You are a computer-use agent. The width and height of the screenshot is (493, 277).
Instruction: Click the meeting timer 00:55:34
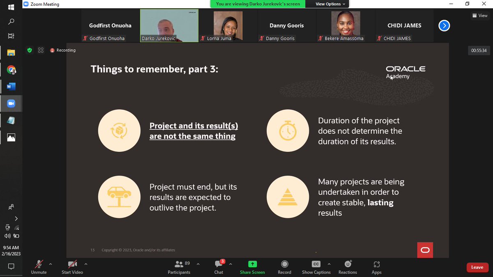(x=479, y=50)
